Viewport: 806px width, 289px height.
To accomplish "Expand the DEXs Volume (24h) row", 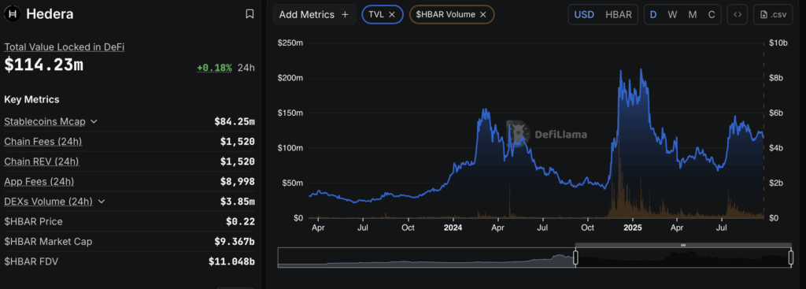I will pos(102,202).
